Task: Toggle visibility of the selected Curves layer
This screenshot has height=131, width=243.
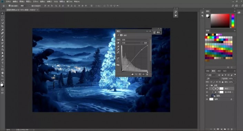Action: coord(207,89)
